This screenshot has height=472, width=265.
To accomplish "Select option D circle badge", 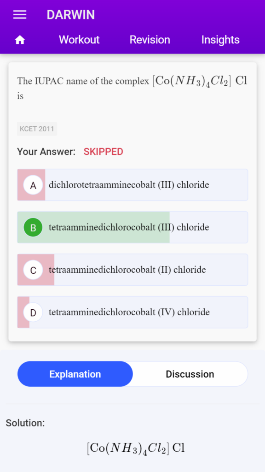I will pyautogui.click(x=33, y=312).
